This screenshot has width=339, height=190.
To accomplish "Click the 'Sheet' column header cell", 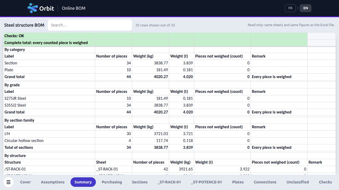I will pyautogui.click(x=114, y=162).
